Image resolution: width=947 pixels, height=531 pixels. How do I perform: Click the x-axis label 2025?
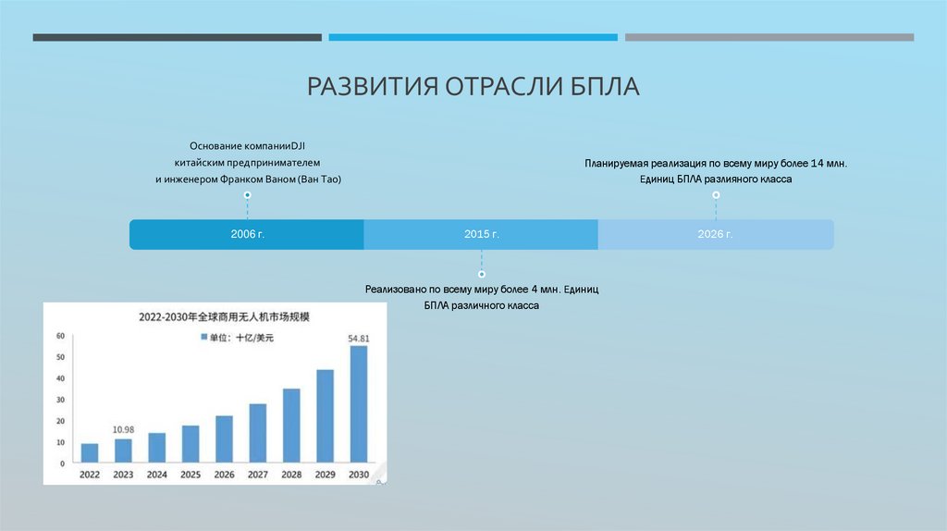[191, 475]
